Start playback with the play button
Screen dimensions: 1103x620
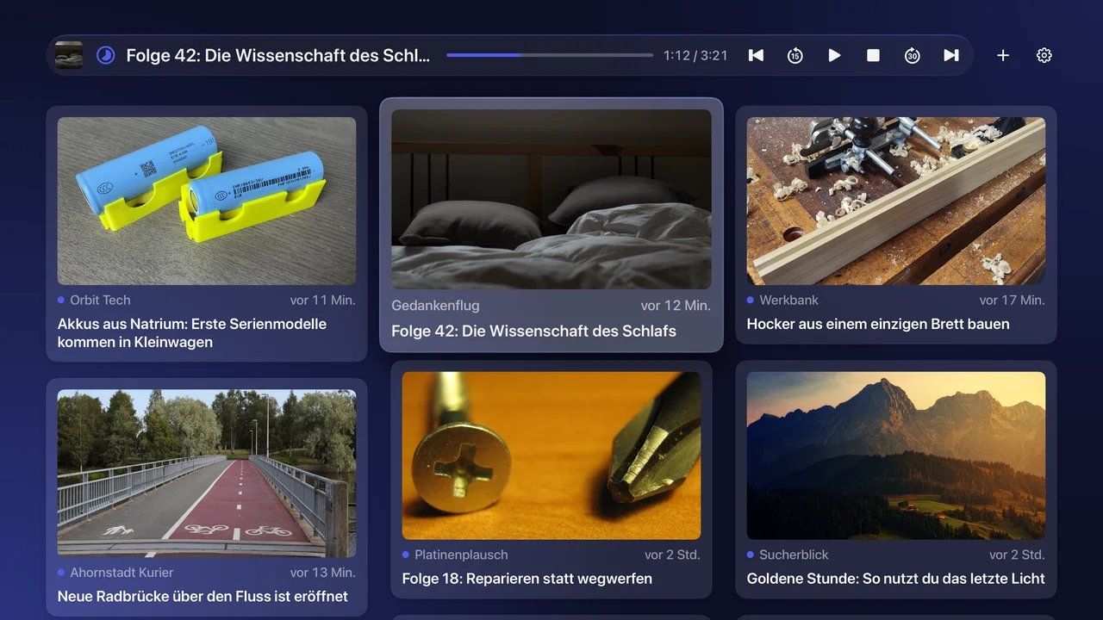pyautogui.click(x=834, y=55)
